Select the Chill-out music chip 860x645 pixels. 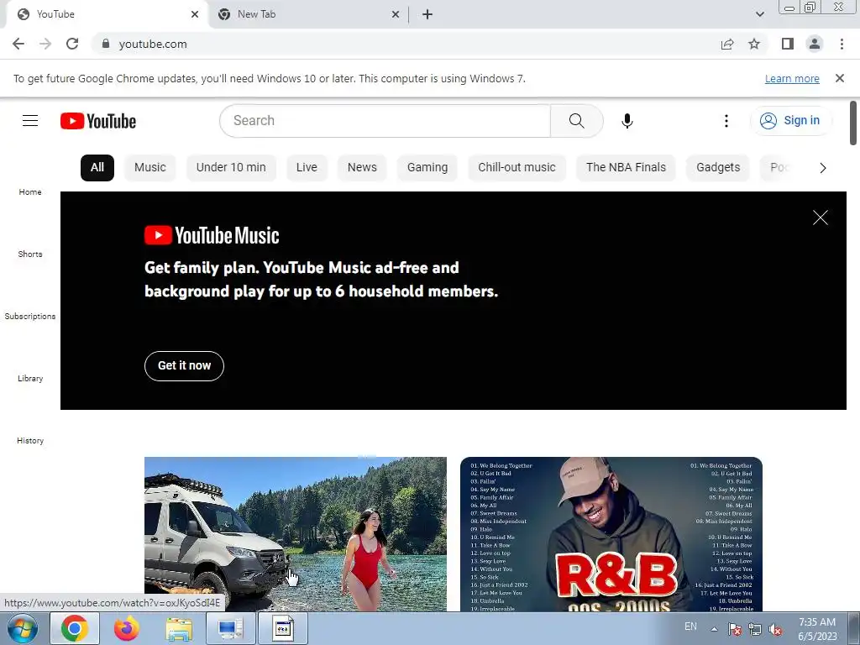[x=517, y=168]
